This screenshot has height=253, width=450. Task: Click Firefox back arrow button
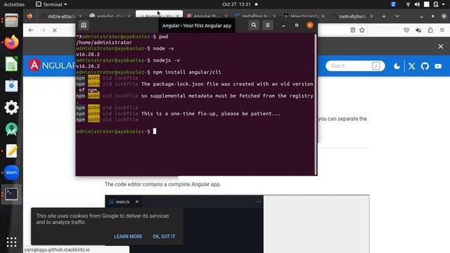coord(31,30)
